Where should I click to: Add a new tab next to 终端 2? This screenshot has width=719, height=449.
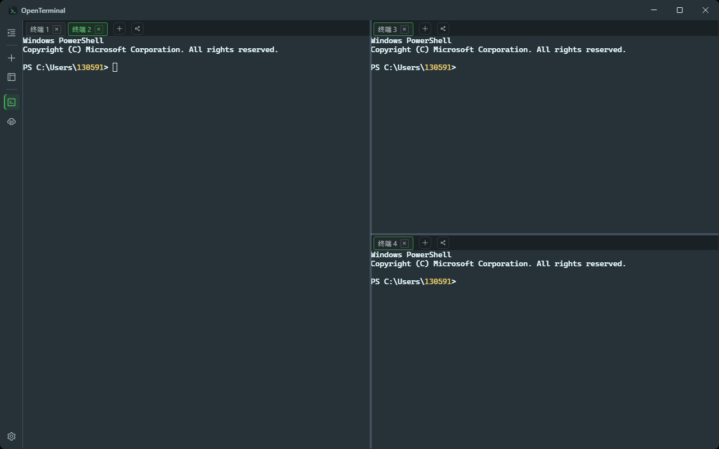pos(119,29)
